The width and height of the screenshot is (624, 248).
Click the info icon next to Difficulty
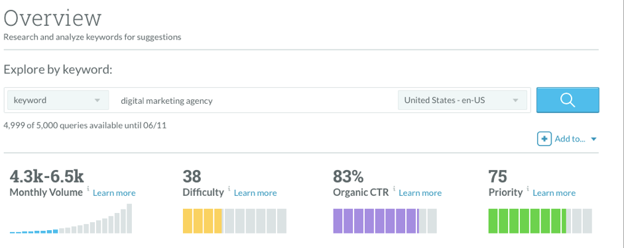(229, 189)
